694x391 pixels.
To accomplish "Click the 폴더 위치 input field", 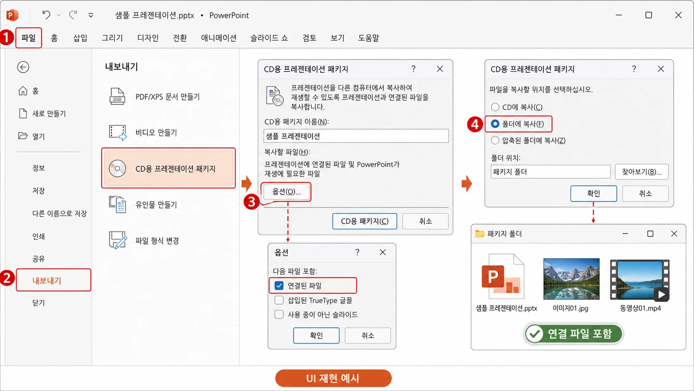I will (550, 172).
